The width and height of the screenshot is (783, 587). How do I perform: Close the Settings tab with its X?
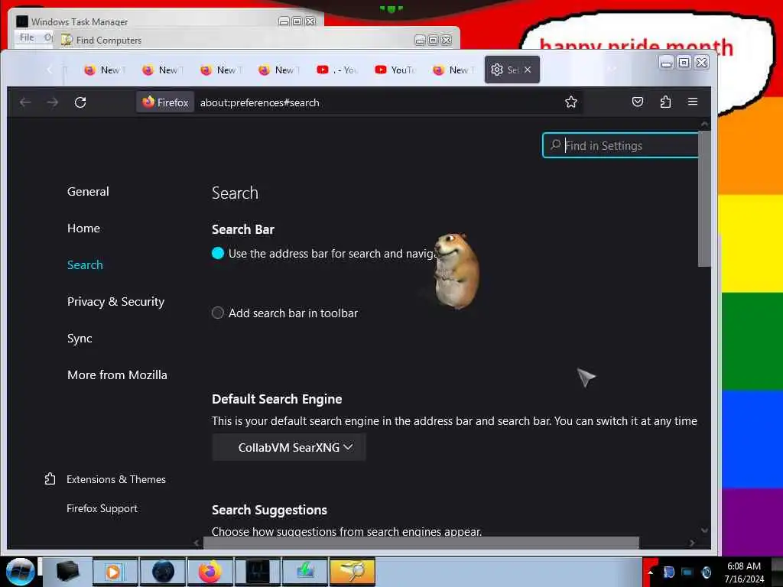(528, 70)
